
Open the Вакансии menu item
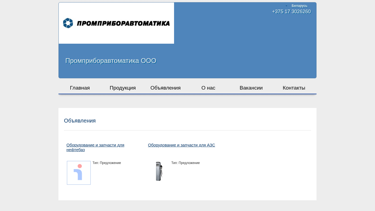pyautogui.click(x=251, y=88)
